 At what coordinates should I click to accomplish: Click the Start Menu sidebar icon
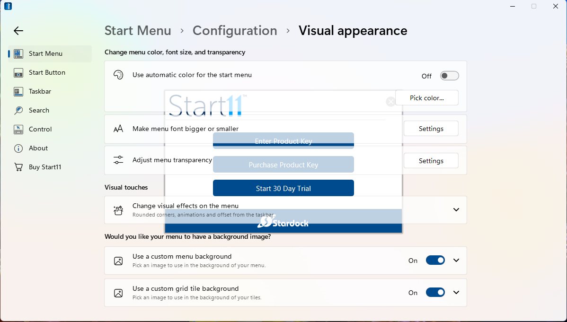18,53
